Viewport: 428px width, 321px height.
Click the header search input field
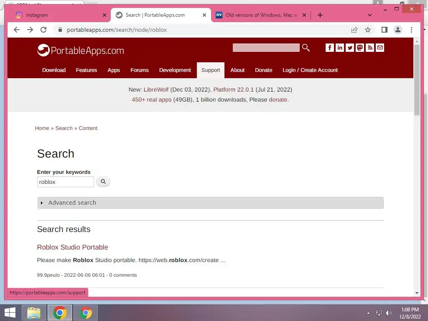[266, 48]
